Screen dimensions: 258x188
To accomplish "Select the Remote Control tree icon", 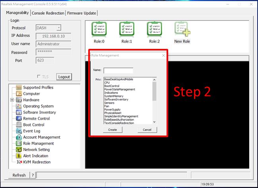I will click(x=19, y=118).
